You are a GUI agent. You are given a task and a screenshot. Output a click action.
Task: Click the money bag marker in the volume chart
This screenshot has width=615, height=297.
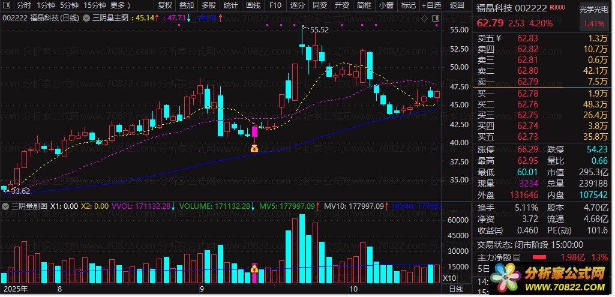(254, 269)
